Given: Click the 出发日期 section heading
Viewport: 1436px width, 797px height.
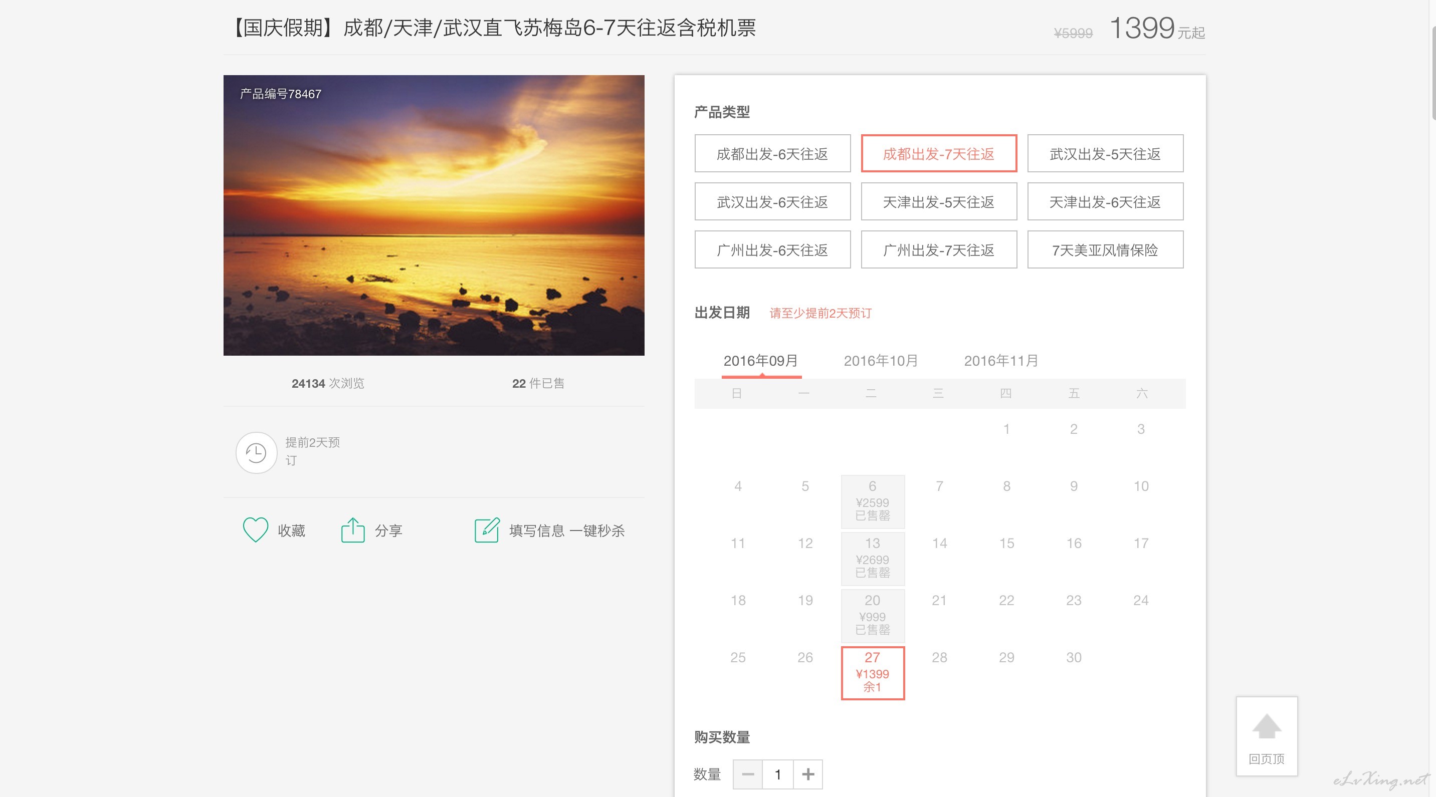Looking at the screenshot, I should pyautogui.click(x=722, y=313).
